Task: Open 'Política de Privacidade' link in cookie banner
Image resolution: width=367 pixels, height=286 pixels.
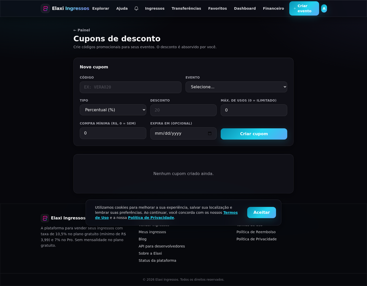Action: 151,218
